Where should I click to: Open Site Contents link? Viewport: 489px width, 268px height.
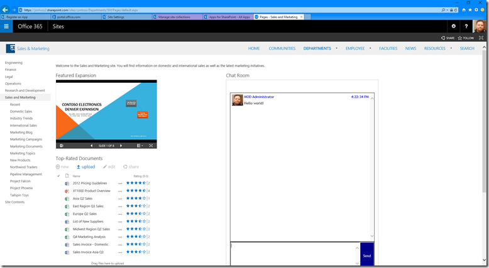point(14,202)
